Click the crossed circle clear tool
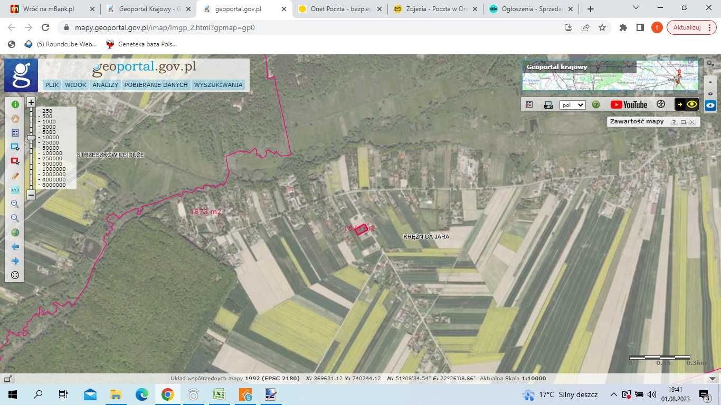This screenshot has width=721, height=405. (15, 275)
